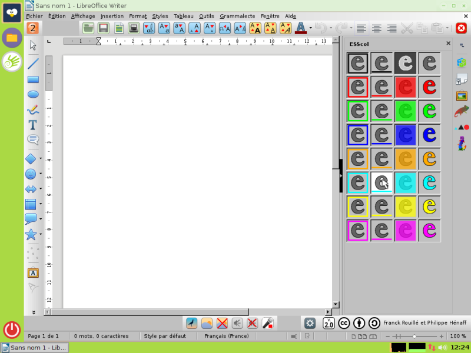Open the Gallery picture icon in sidebar

click(462, 96)
